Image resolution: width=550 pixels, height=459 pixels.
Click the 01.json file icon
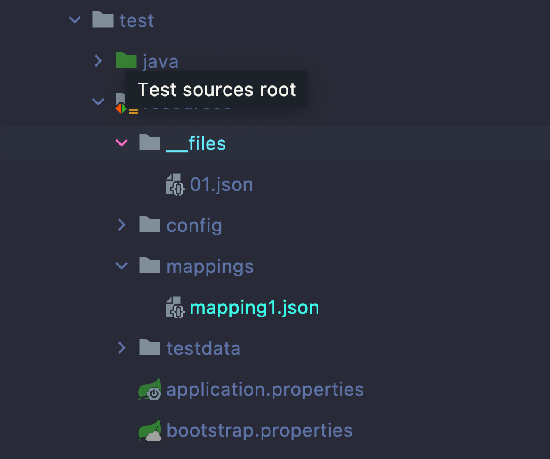175,184
